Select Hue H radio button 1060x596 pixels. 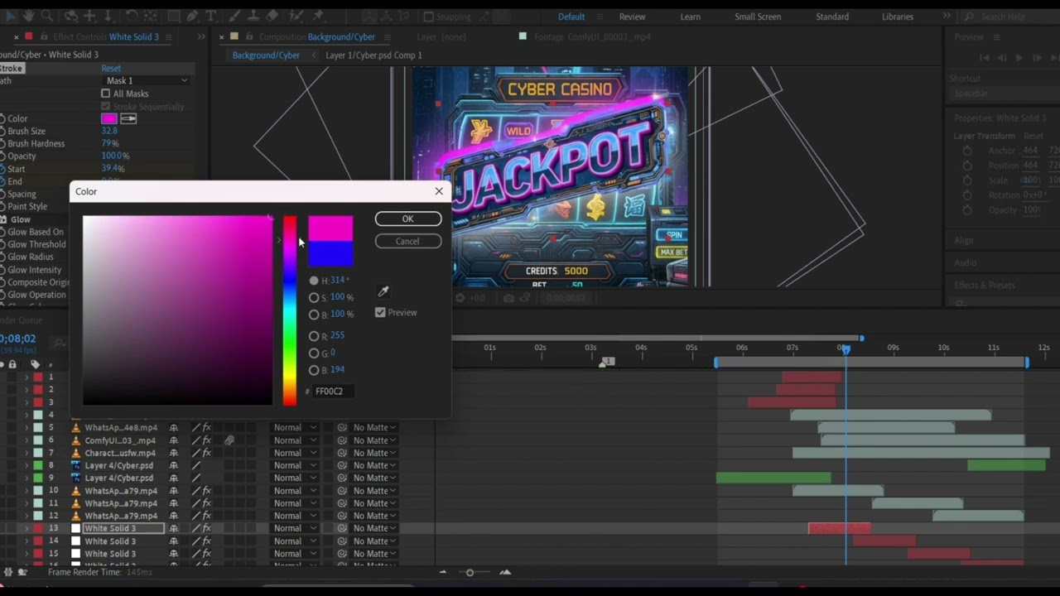[x=314, y=281]
